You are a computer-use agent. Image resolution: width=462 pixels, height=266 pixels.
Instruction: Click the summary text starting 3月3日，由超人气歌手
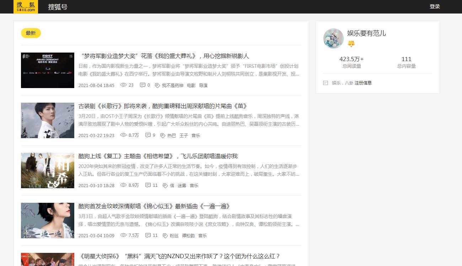189,220
